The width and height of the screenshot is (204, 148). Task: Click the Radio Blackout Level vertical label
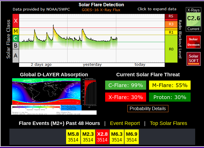coord(180,39)
